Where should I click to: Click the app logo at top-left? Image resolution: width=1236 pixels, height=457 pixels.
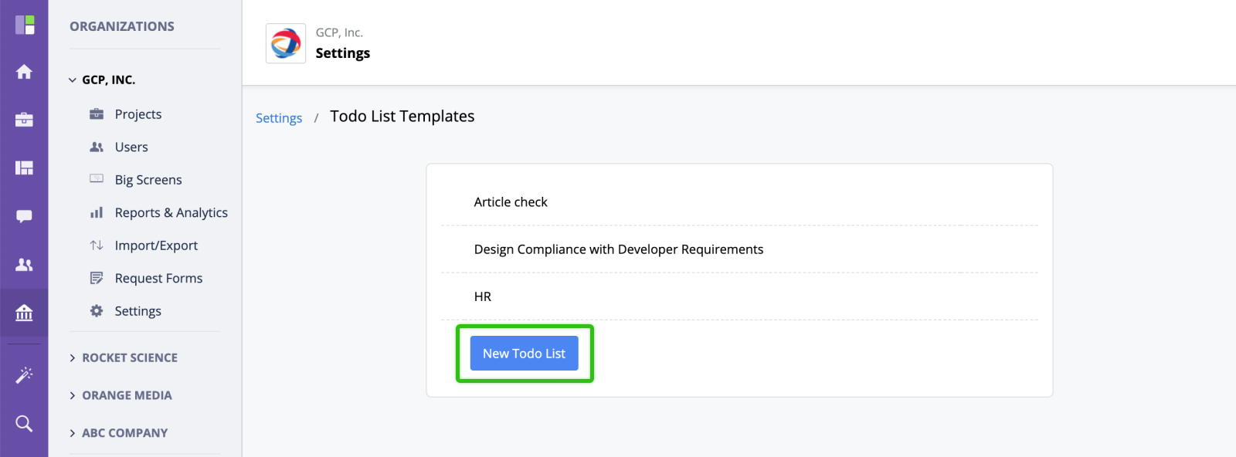[x=25, y=25]
